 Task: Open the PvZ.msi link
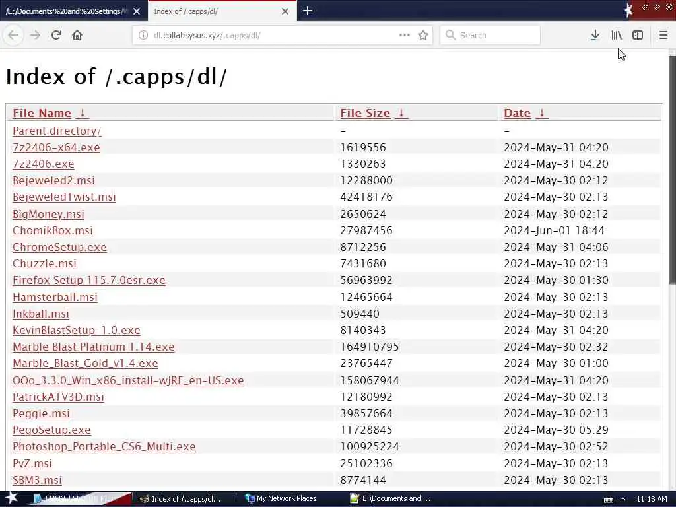click(32, 463)
